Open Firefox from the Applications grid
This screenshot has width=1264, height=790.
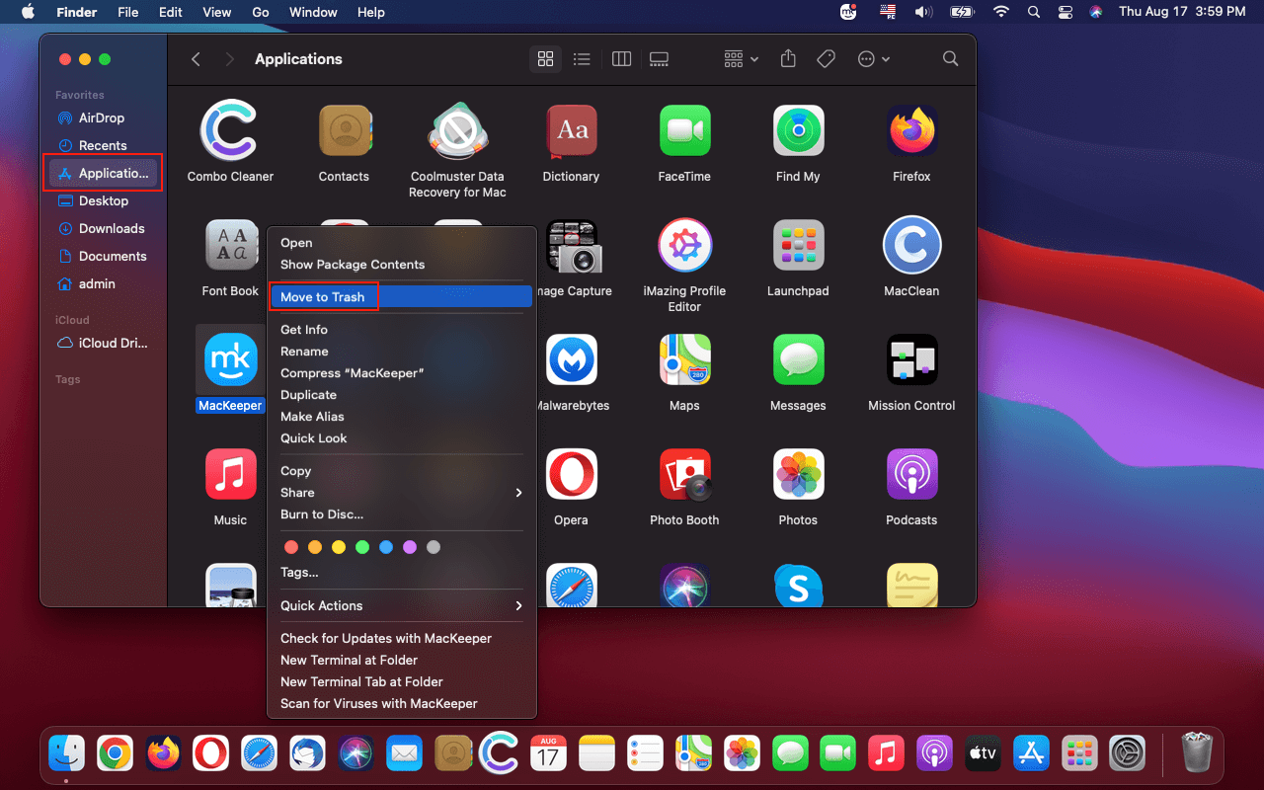pyautogui.click(x=911, y=129)
